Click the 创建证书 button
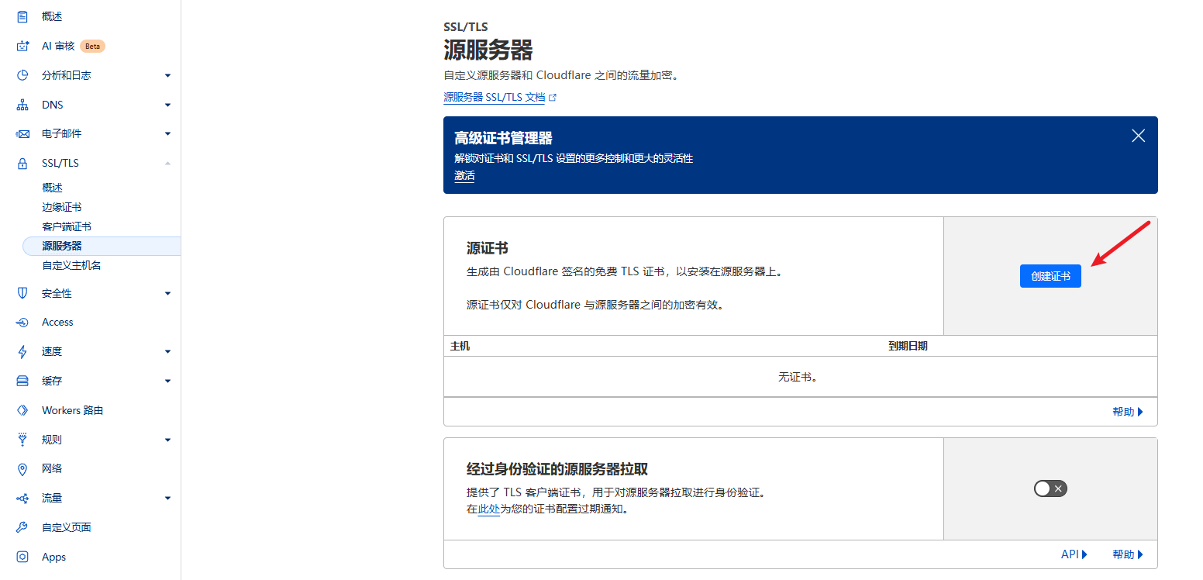 point(1050,276)
